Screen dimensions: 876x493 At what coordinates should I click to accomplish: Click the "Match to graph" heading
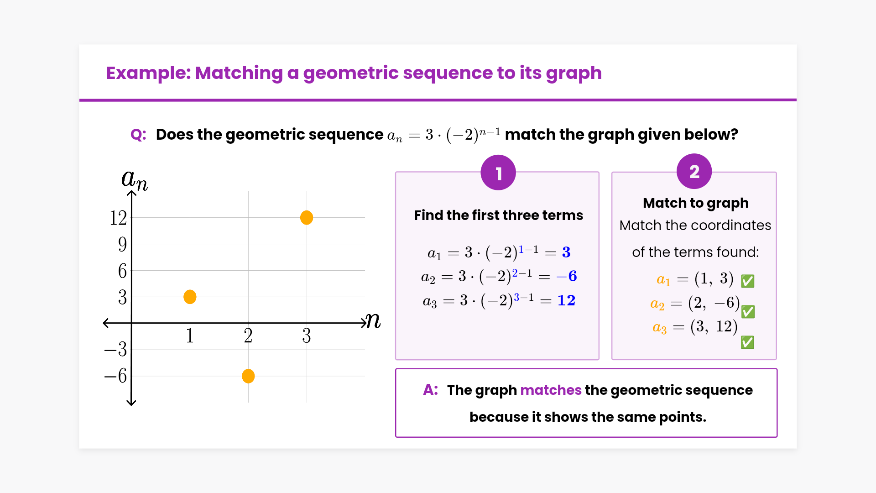tap(695, 203)
